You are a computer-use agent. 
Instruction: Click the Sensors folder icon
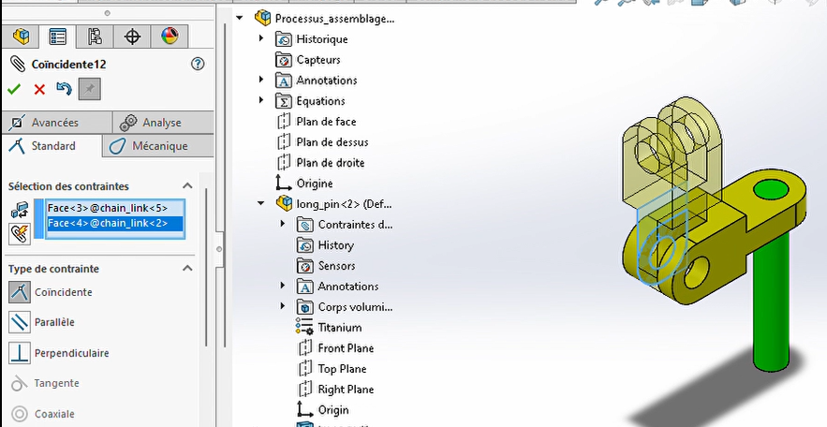click(305, 266)
